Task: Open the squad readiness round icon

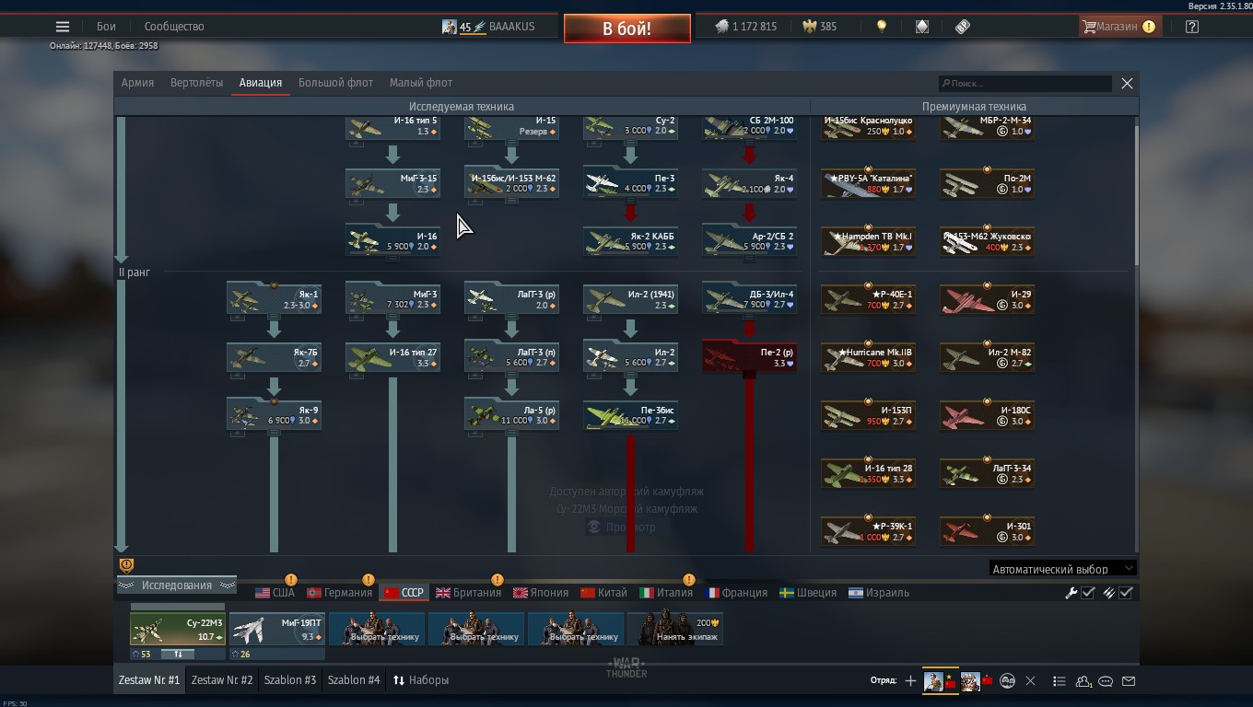Action: coord(1008,681)
